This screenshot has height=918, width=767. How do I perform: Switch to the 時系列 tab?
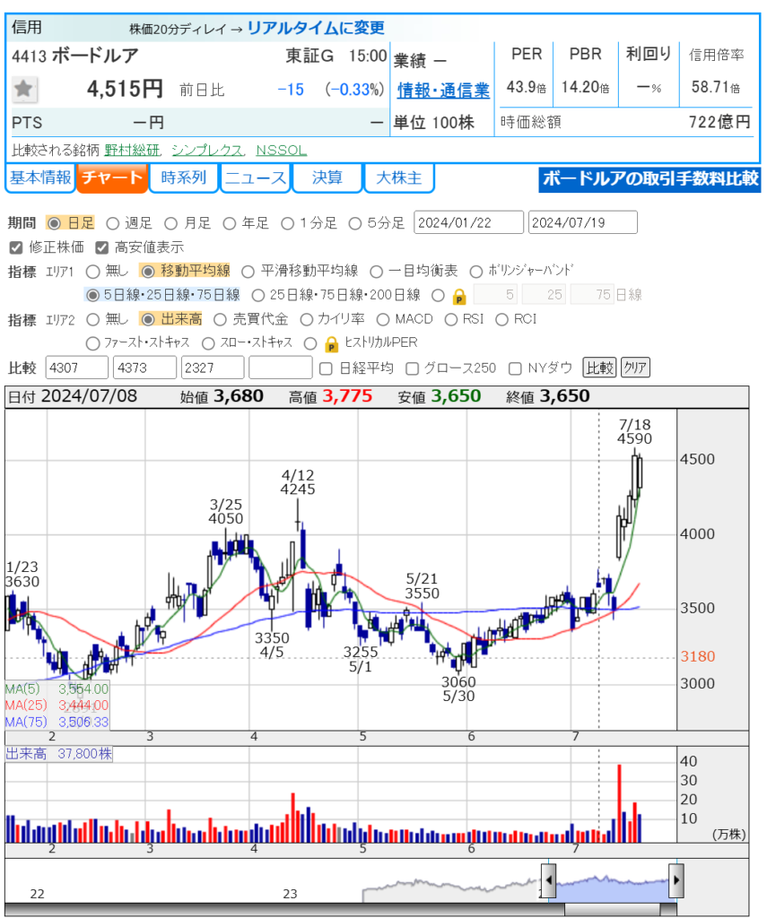(183, 178)
